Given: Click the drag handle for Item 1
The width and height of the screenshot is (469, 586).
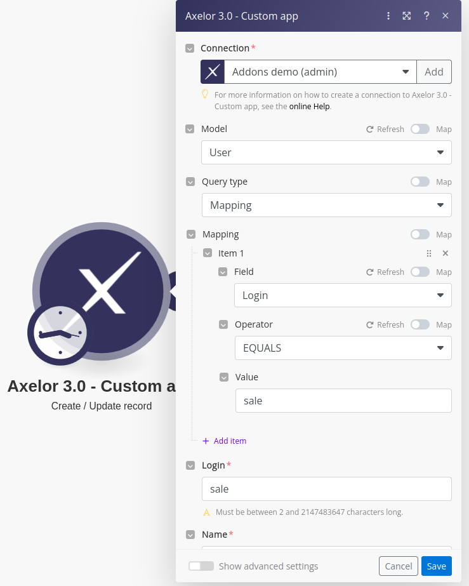Looking at the screenshot, I should point(429,253).
